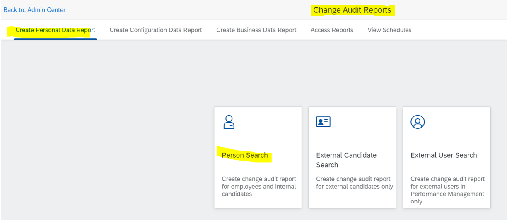The image size is (507, 220).
Task: Select the External Candidate Search title
Action: (x=346, y=160)
